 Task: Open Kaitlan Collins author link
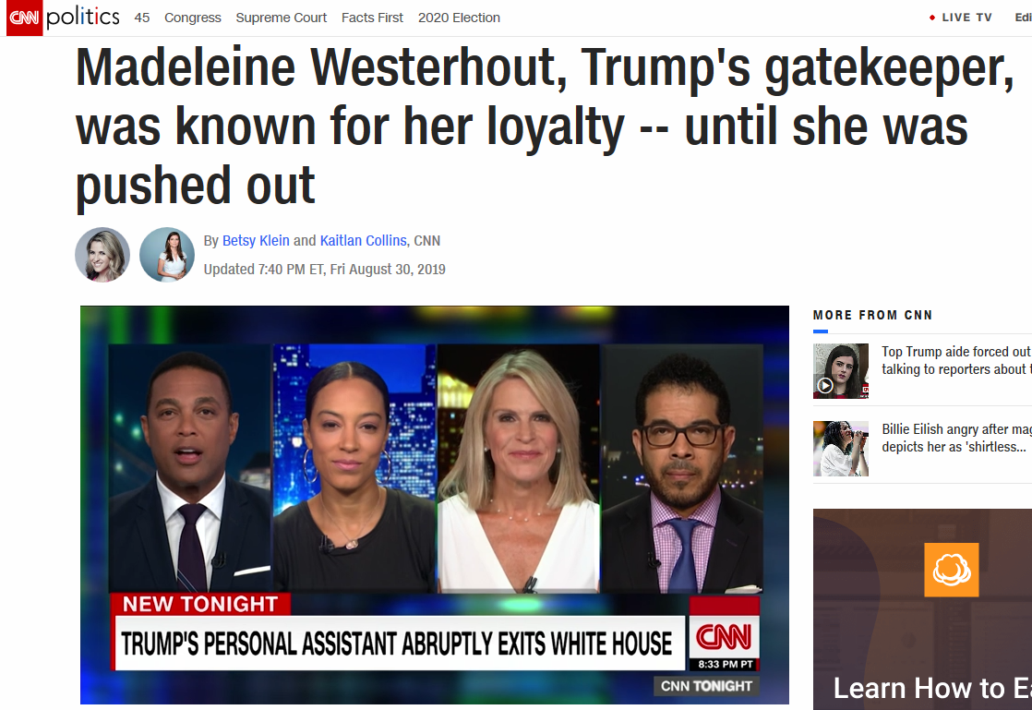tap(364, 241)
